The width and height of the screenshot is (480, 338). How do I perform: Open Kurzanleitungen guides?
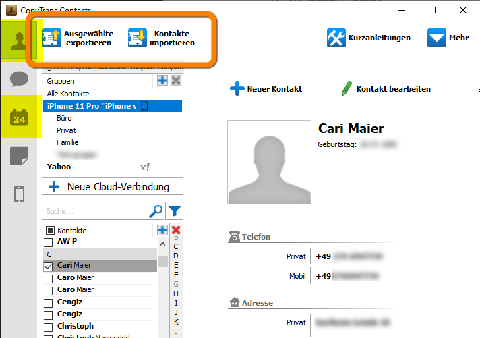[x=369, y=38]
